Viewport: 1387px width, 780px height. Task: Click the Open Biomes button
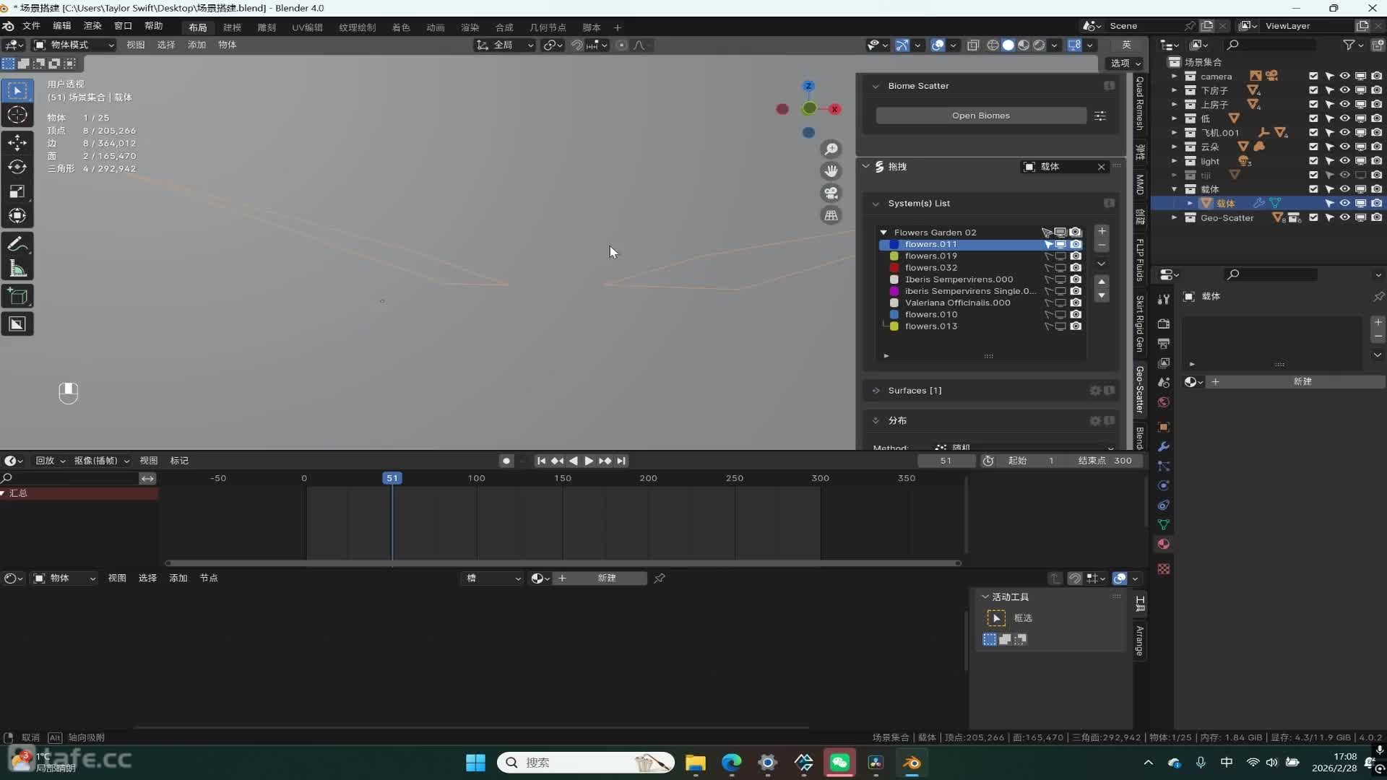[x=980, y=116]
